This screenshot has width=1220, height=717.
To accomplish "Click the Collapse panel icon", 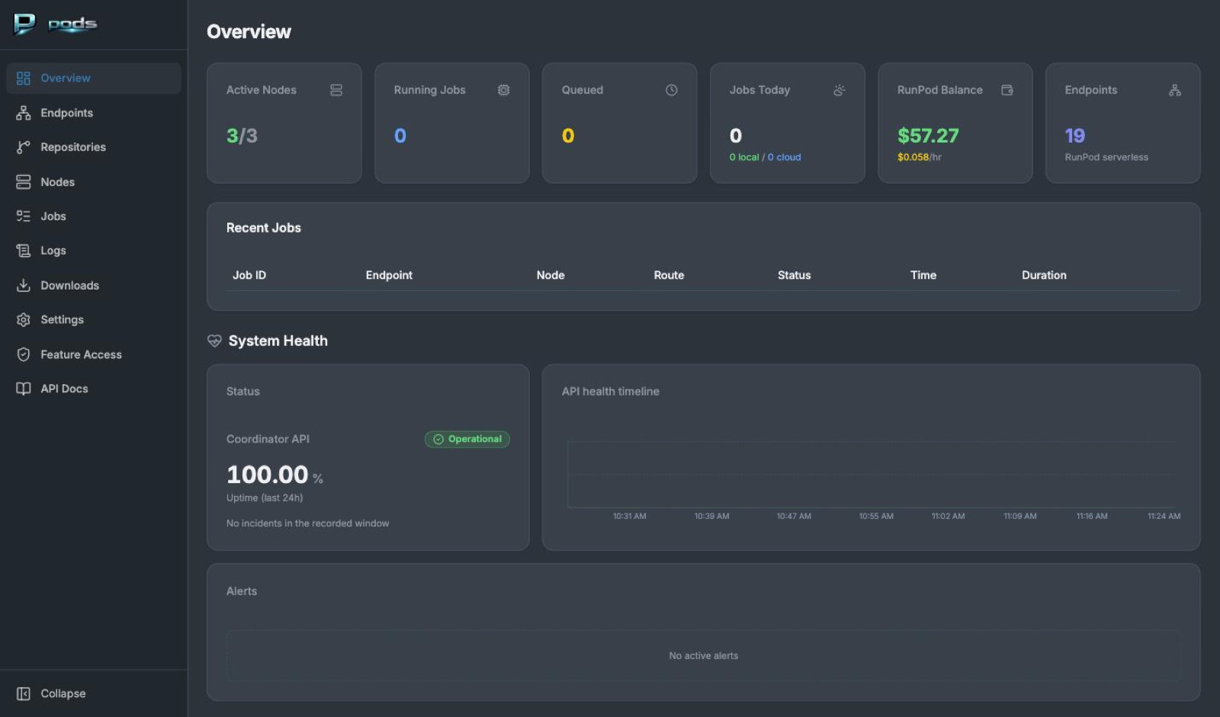I will [24, 693].
